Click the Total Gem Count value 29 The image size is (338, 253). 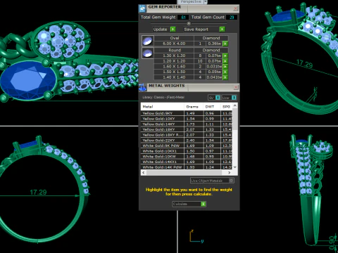[232, 18]
